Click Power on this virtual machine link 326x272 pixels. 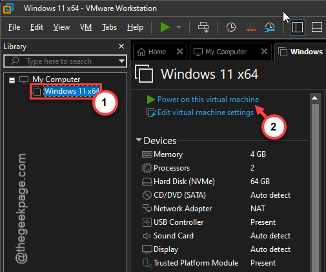208,99
